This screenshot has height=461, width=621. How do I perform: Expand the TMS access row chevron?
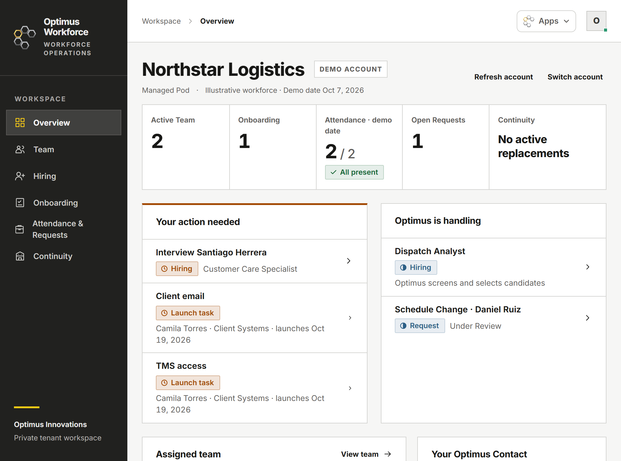(x=350, y=388)
